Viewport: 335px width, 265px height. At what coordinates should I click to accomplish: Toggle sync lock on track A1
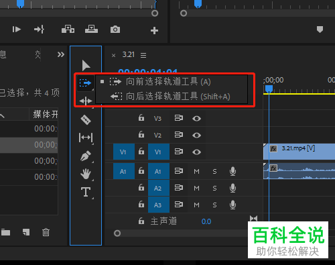(x=179, y=171)
